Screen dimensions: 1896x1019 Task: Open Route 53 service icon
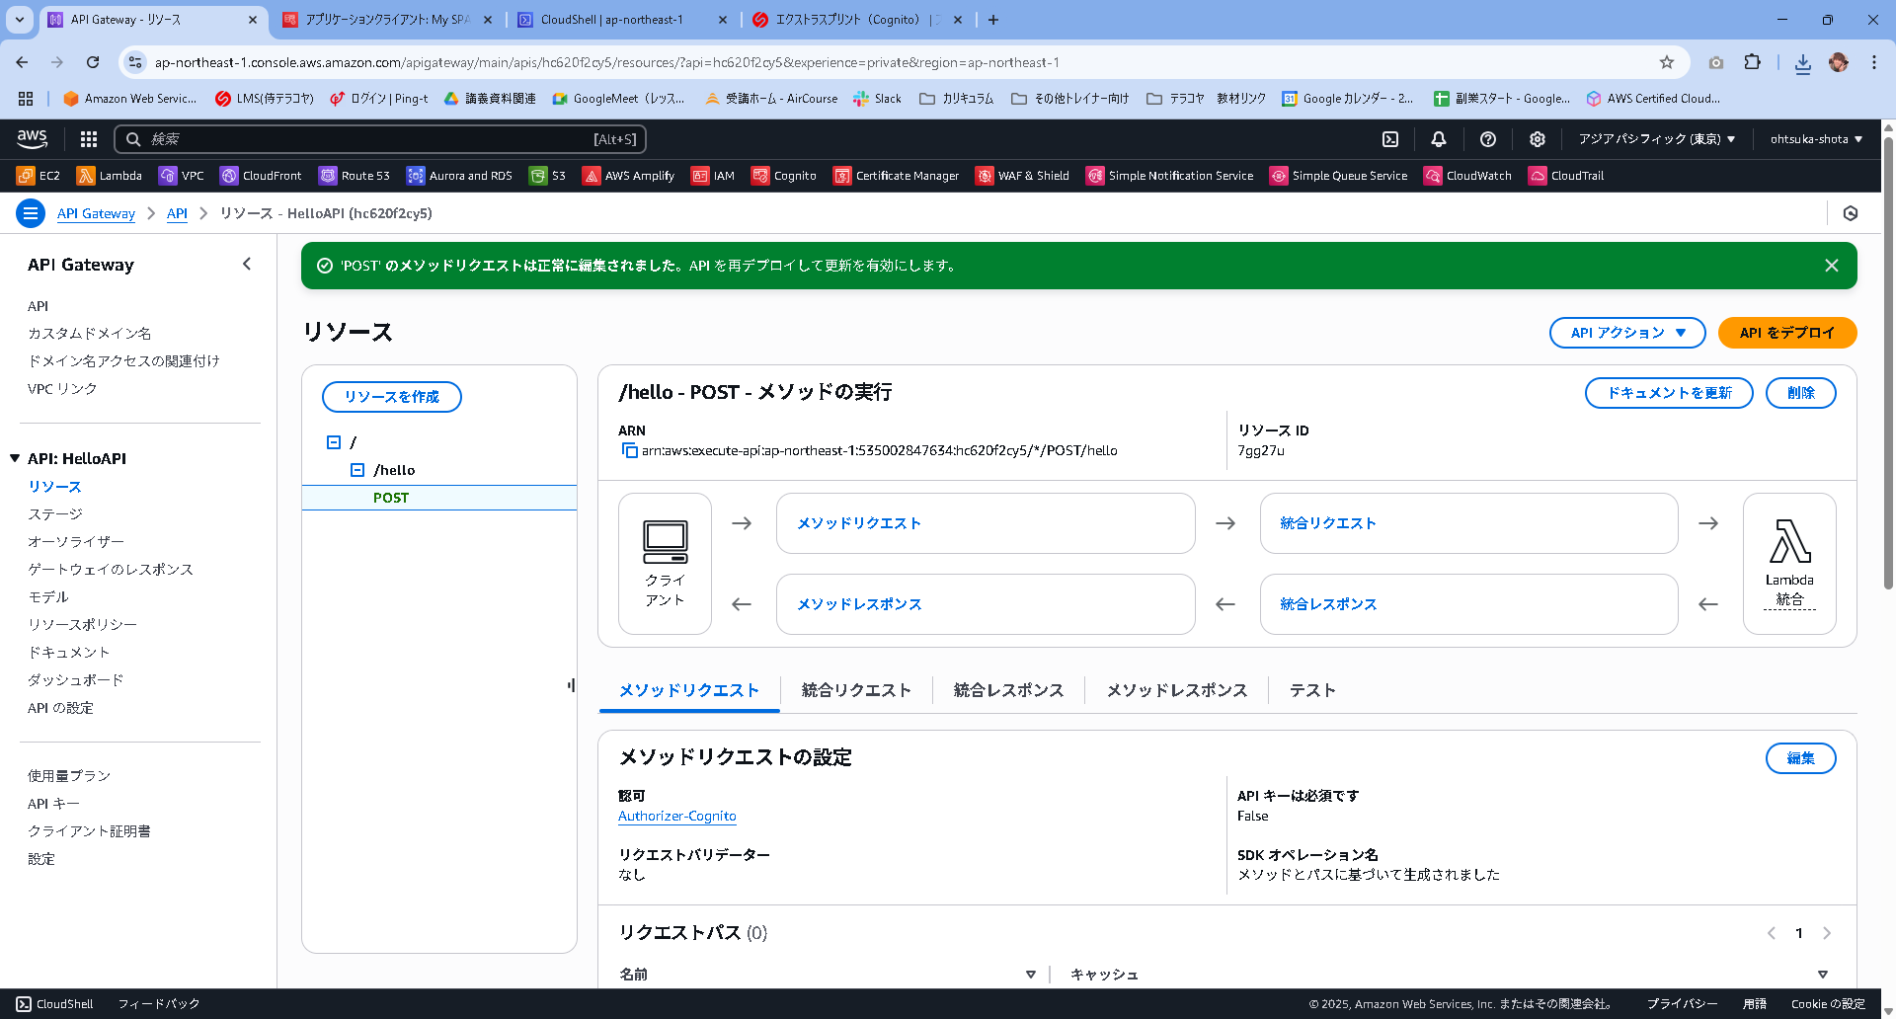354,175
